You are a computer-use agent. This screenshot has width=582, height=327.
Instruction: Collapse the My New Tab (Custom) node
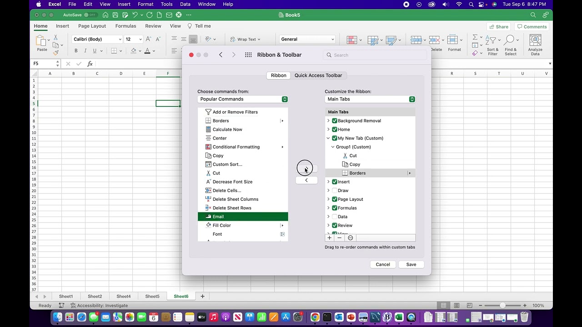pyautogui.click(x=328, y=138)
